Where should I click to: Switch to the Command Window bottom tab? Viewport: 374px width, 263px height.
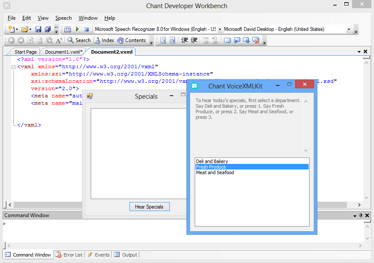pyautogui.click(x=28, y=255)
